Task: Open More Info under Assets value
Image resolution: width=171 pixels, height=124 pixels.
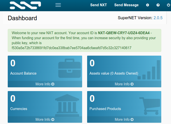Action: point(124,84)
